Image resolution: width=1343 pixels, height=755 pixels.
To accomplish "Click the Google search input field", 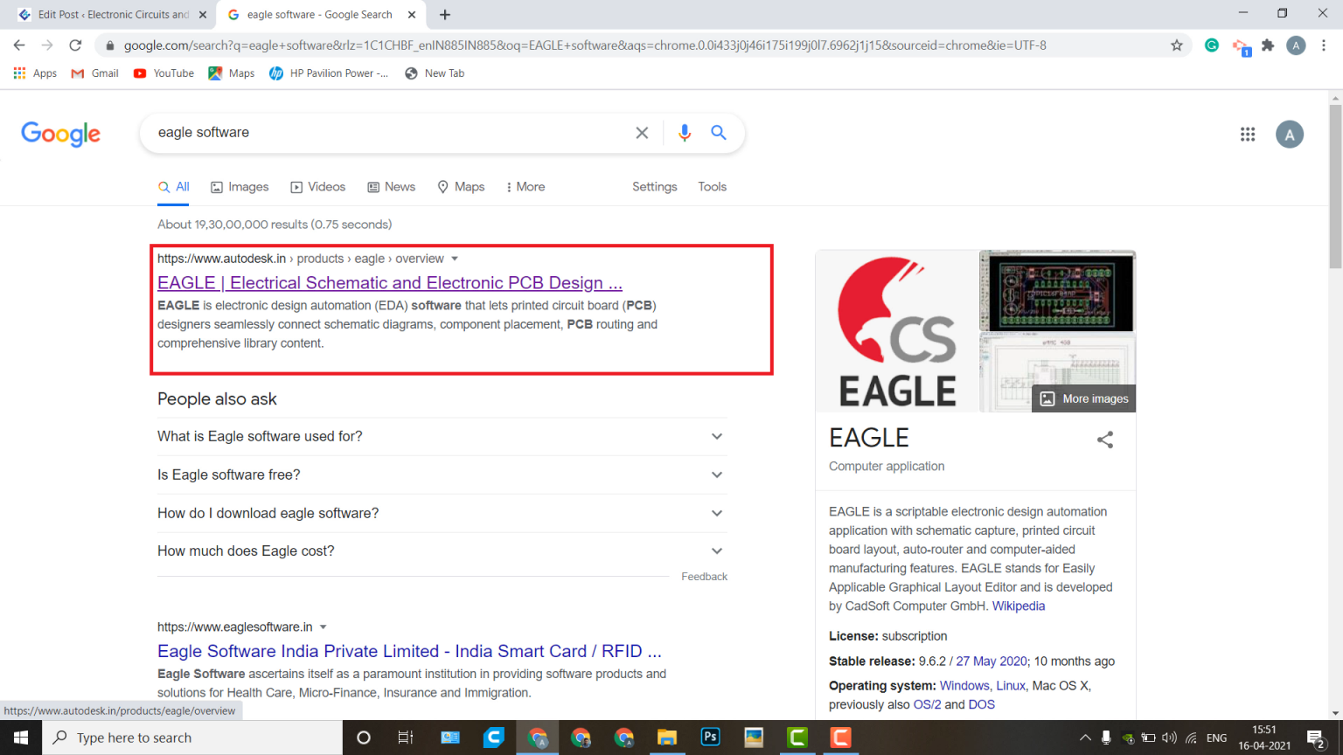I will 385,133.
